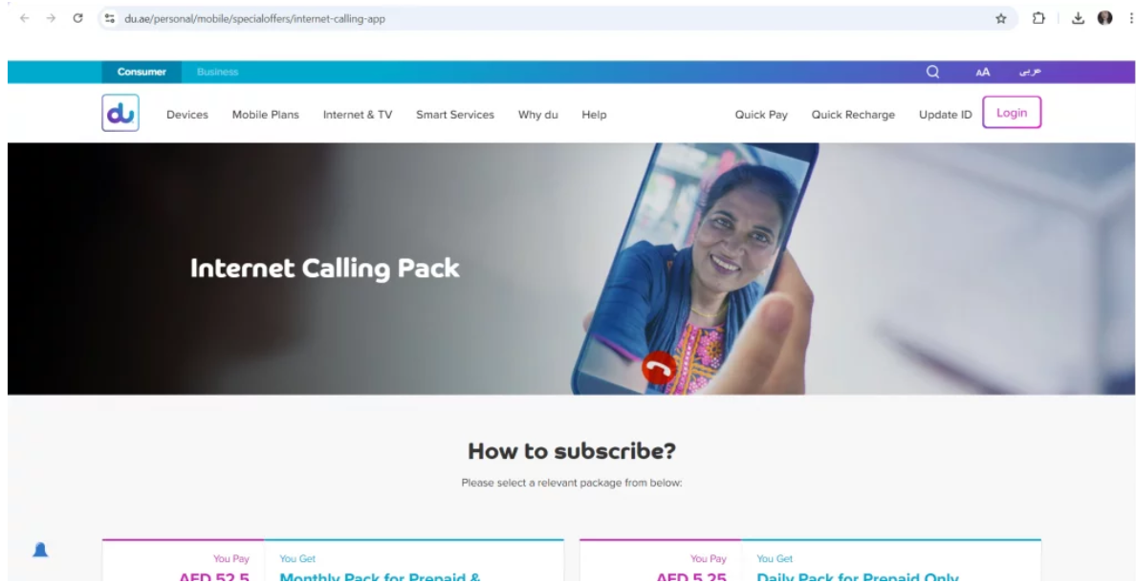Screen dimensions: 1136x583
Task: Open the Quick Recharge link
Action: (x=853, y=115)
